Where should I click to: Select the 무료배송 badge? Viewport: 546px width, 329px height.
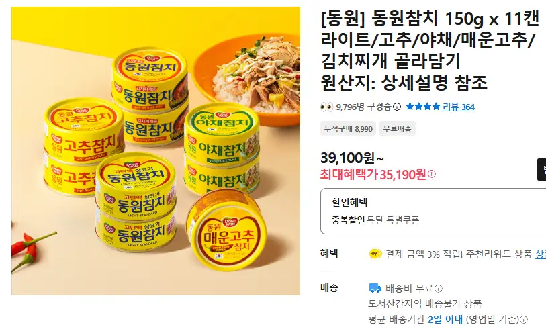397,128
